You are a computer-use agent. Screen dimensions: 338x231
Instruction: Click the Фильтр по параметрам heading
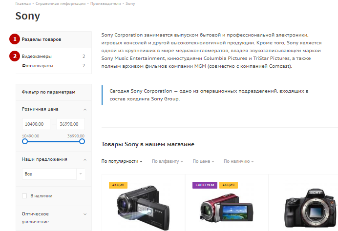point(48,92)
